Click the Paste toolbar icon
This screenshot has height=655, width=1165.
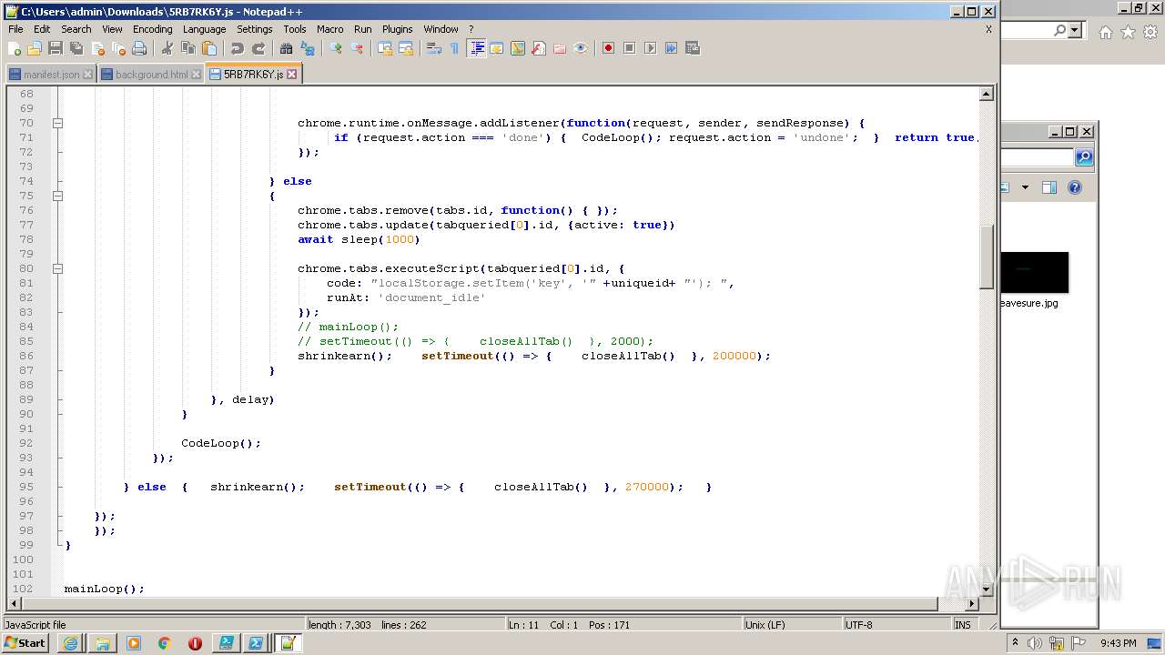coord(209,48)
